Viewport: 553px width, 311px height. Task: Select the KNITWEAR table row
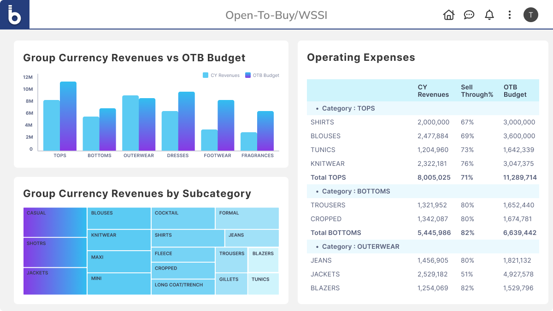point(423,164)
